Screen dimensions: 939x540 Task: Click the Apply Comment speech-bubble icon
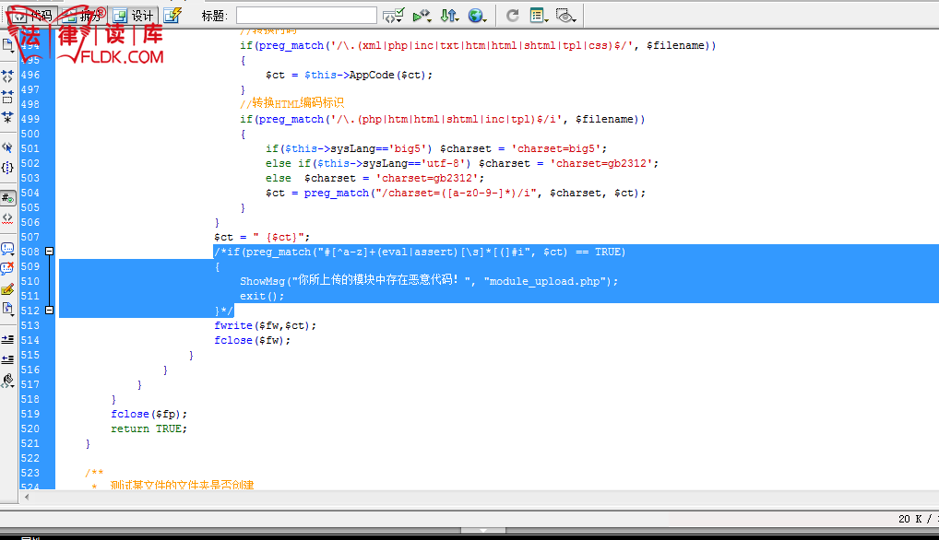7,249
